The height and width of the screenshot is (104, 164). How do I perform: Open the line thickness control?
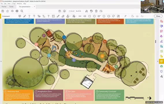[137, 16]
